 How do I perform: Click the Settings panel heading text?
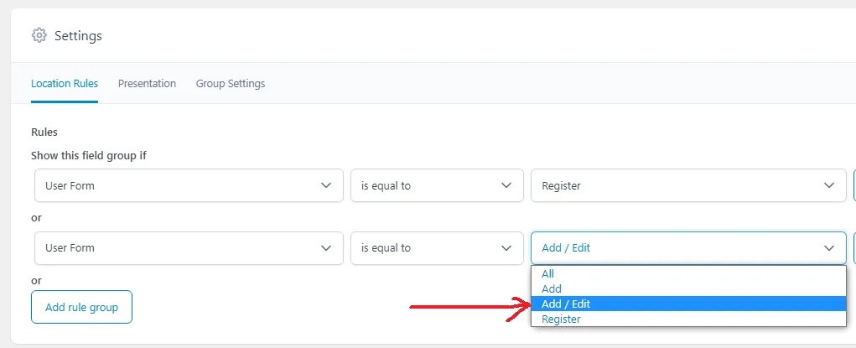point(78,36)
